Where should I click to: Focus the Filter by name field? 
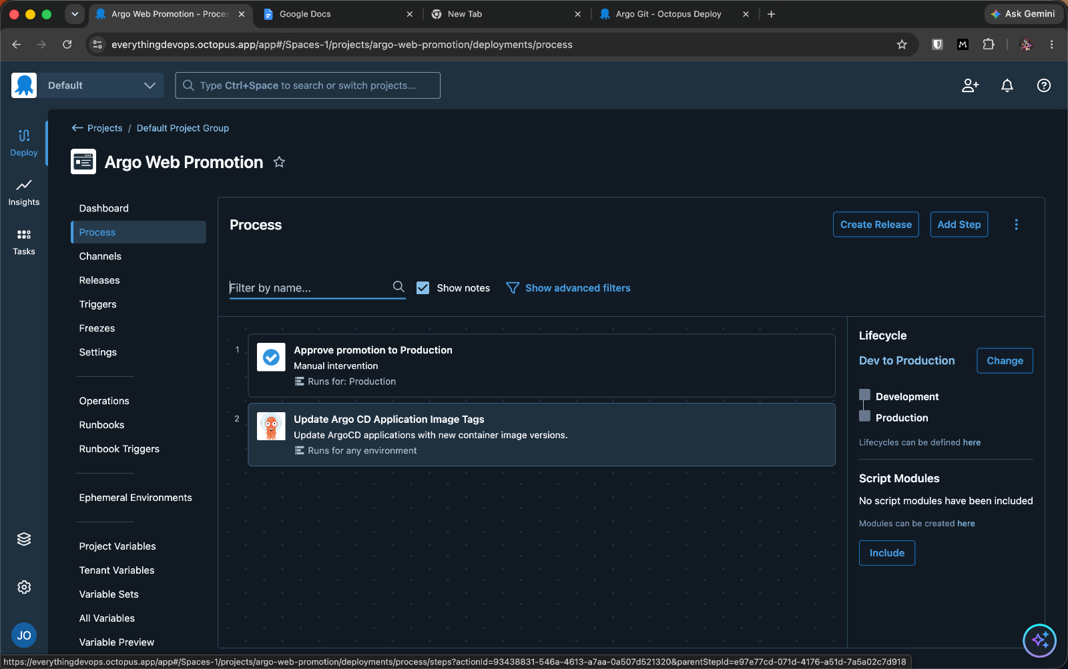tap(310, 287)
